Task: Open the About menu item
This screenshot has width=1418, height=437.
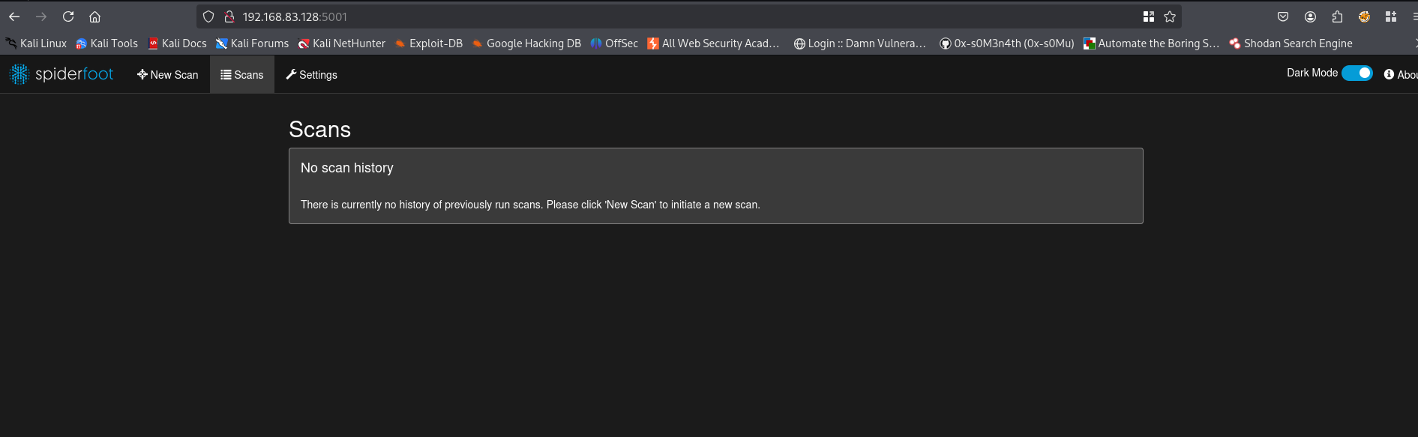Action: pyautogui.click(x=1401, y=75)
